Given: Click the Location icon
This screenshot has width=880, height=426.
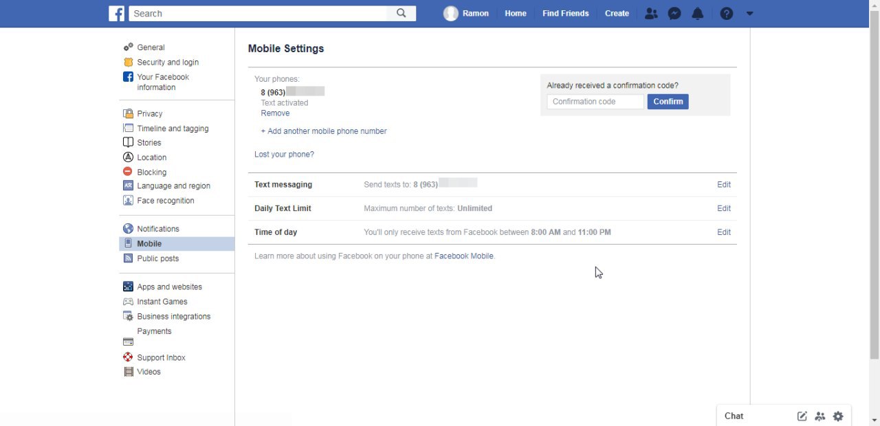Looking at the screenshot, I should click(128, 157).
